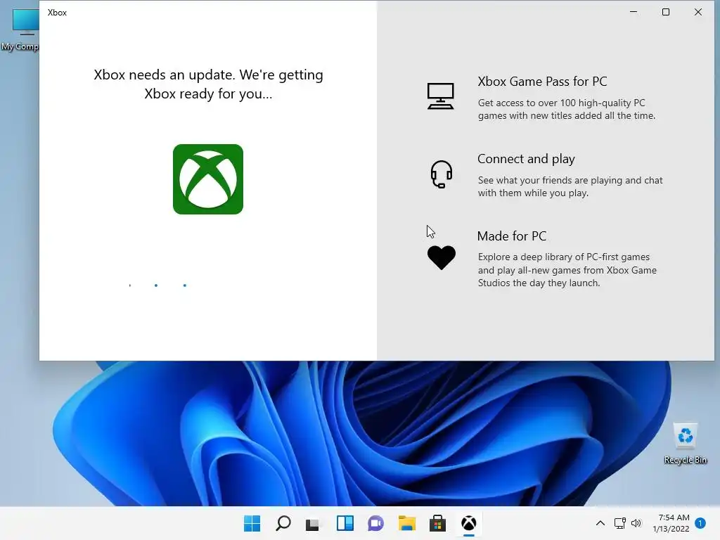Image resolution: width=720 pixels, height=540 pixels.
Task: Open File Explorer from the taskbar
Action: coord(407,523)
